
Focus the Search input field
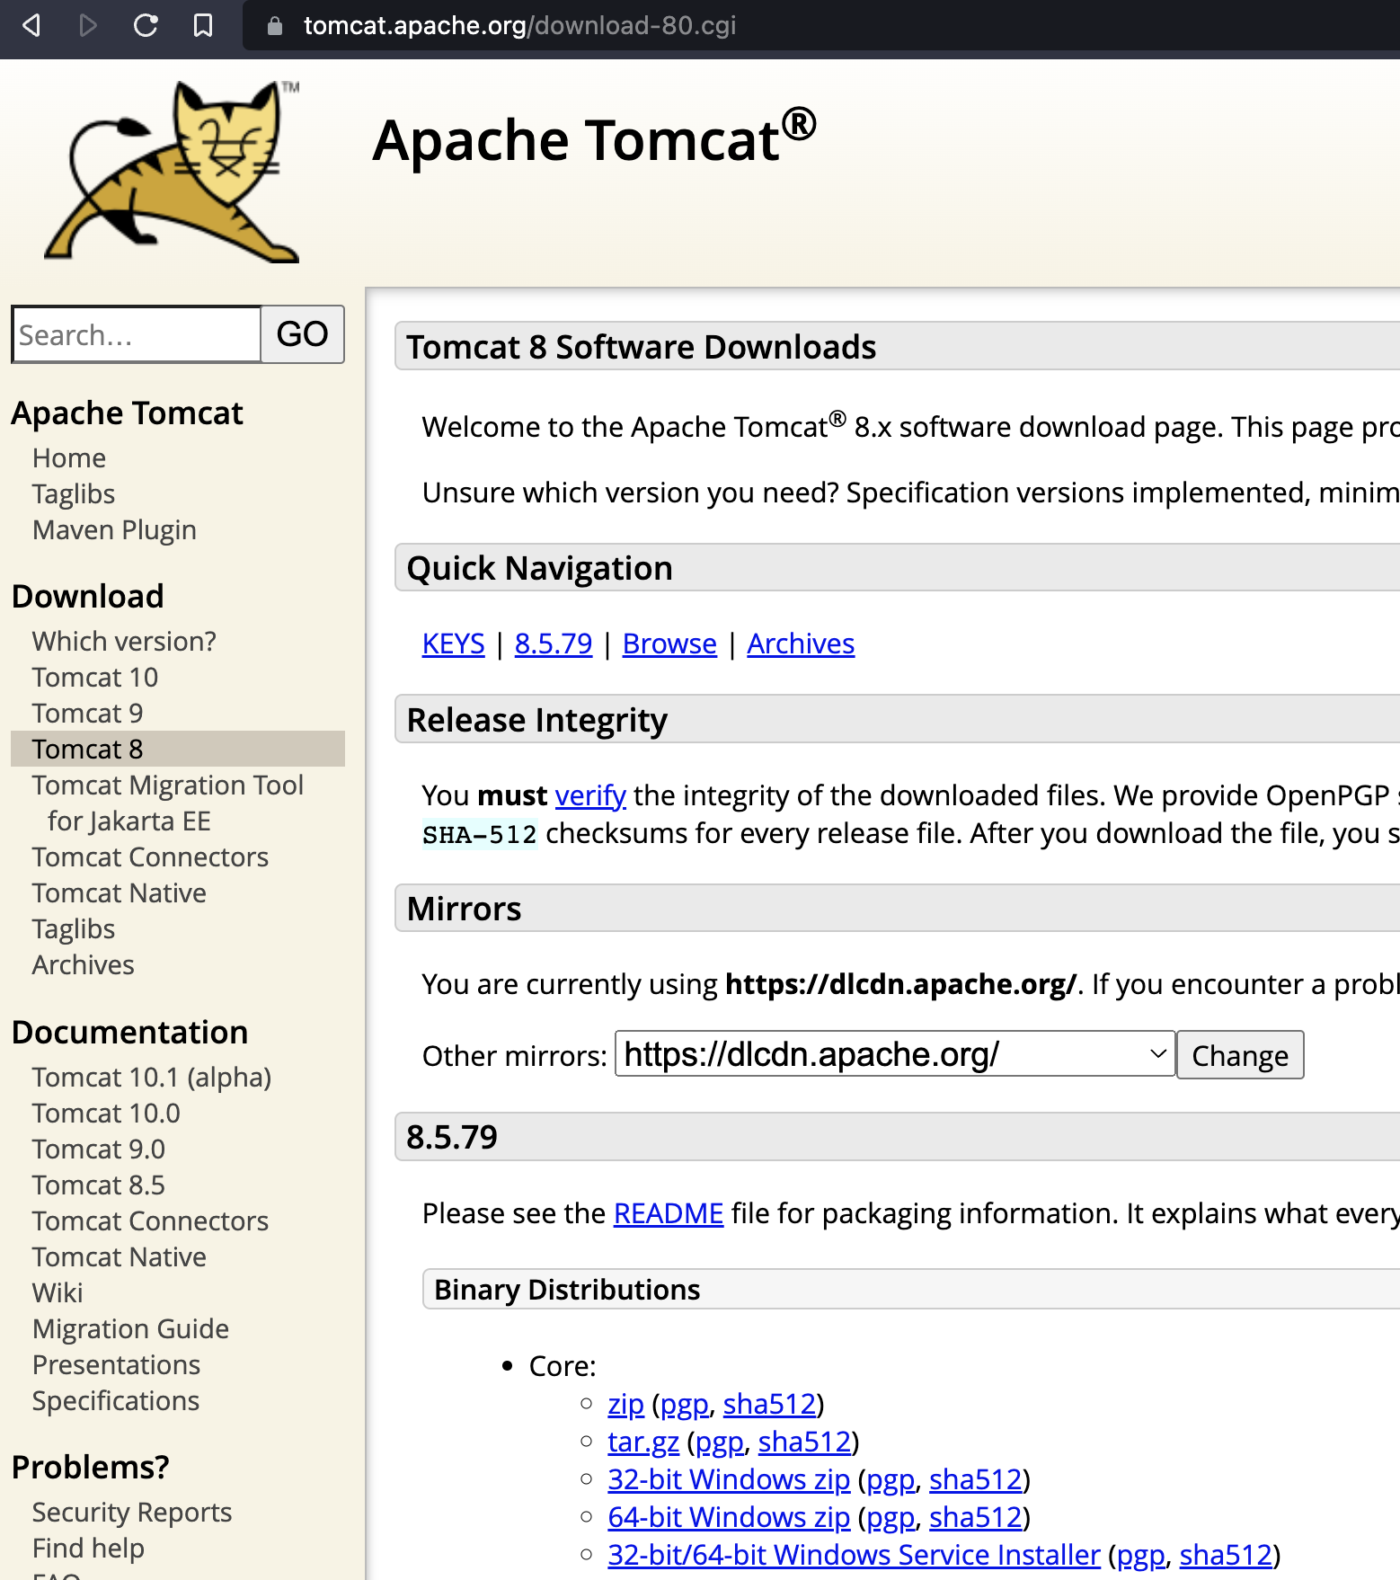click(x=137, y=334)
